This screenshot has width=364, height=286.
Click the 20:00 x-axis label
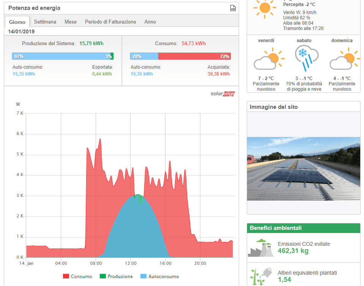(200, 263)
